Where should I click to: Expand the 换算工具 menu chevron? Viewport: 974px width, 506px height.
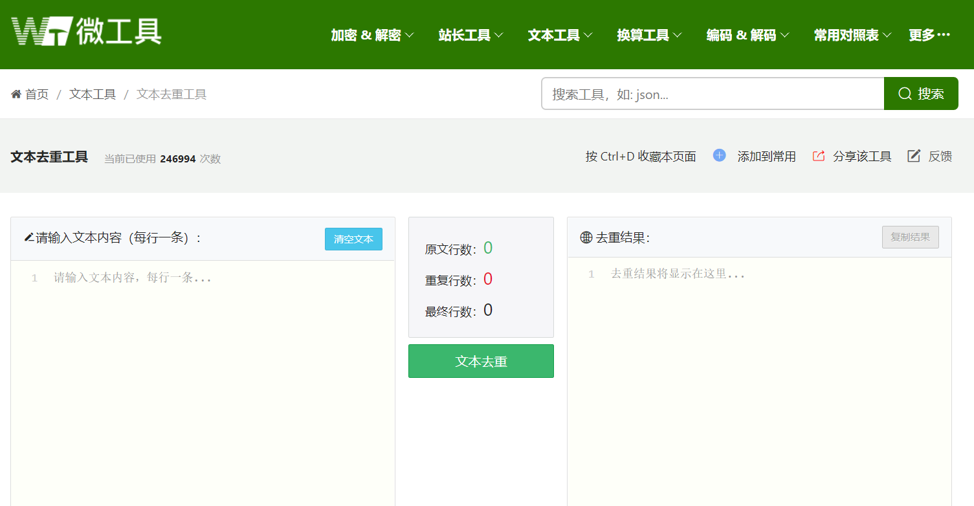tap(677, 35)
